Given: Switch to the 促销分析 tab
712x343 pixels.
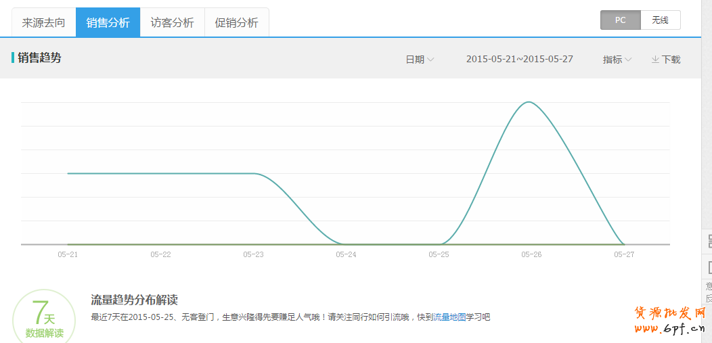Looking at the screenshot, I should click(236, 23).
